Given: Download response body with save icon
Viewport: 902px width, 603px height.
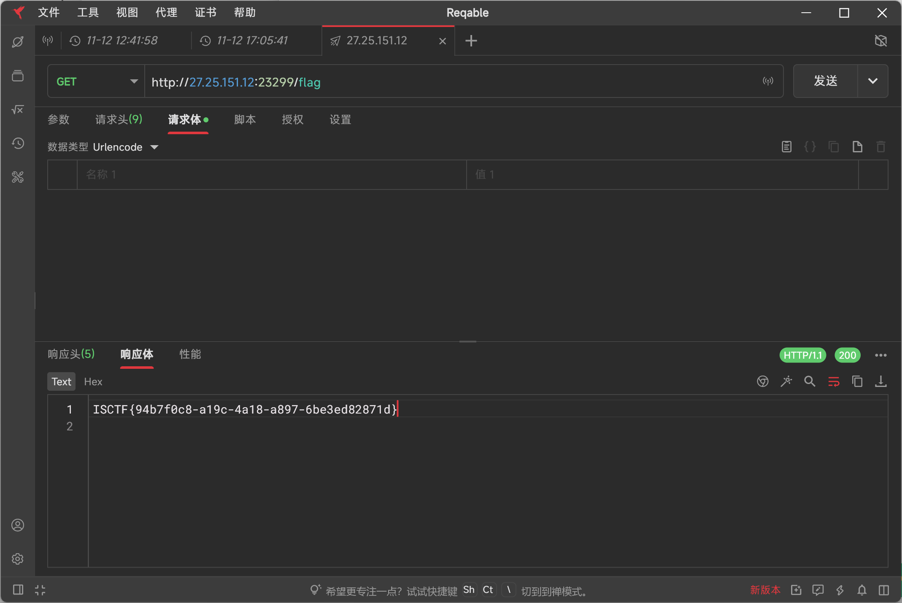Looking at the screenshot, I should tap(880, 381).
